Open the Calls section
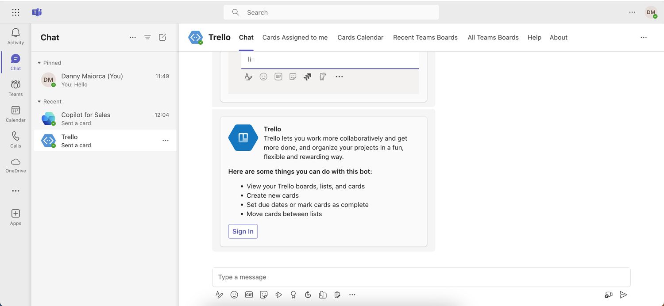 15,140
